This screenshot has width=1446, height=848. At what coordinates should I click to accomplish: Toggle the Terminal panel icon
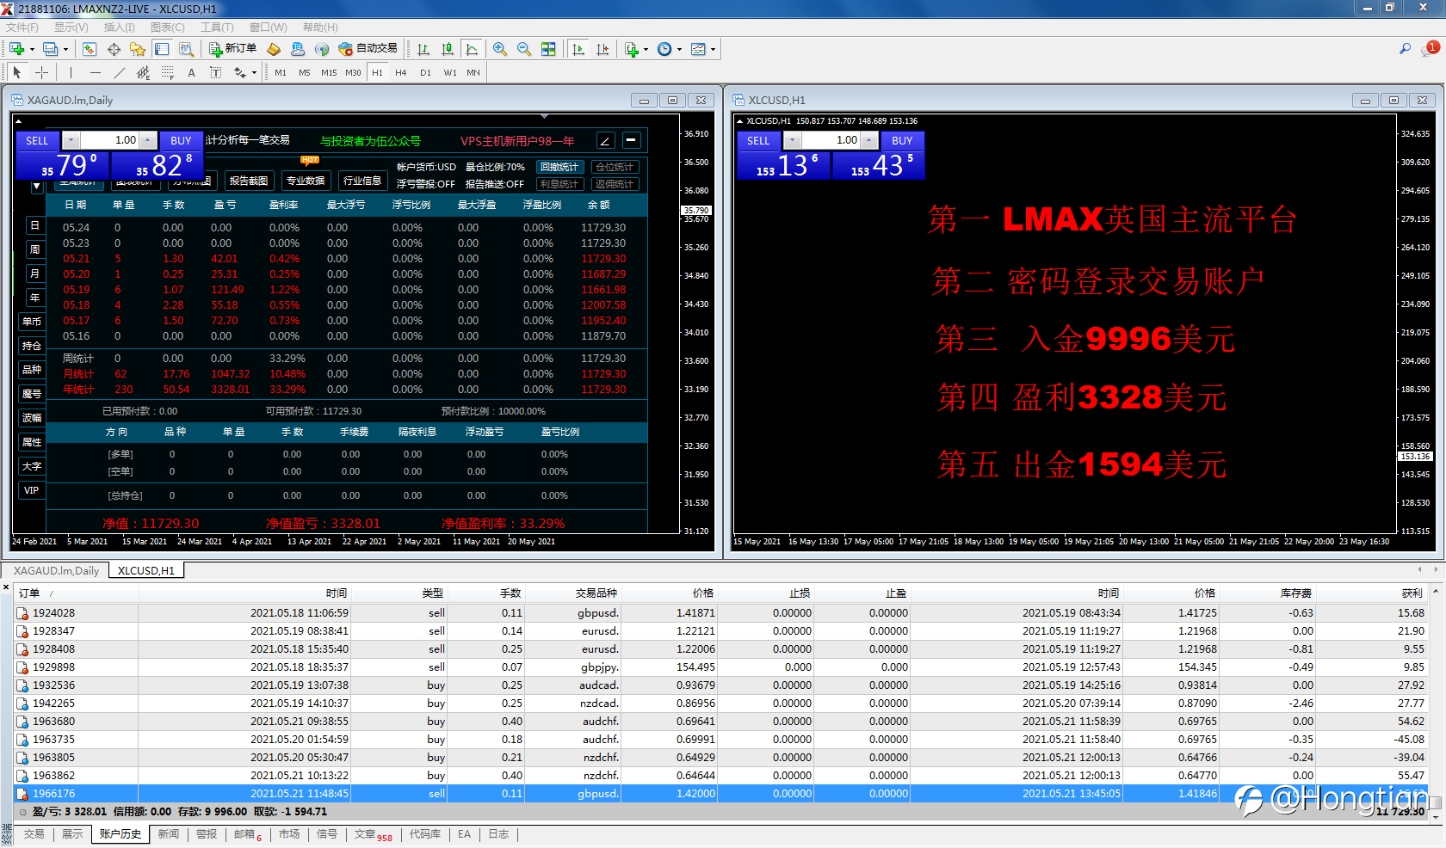tap(162, 49)
